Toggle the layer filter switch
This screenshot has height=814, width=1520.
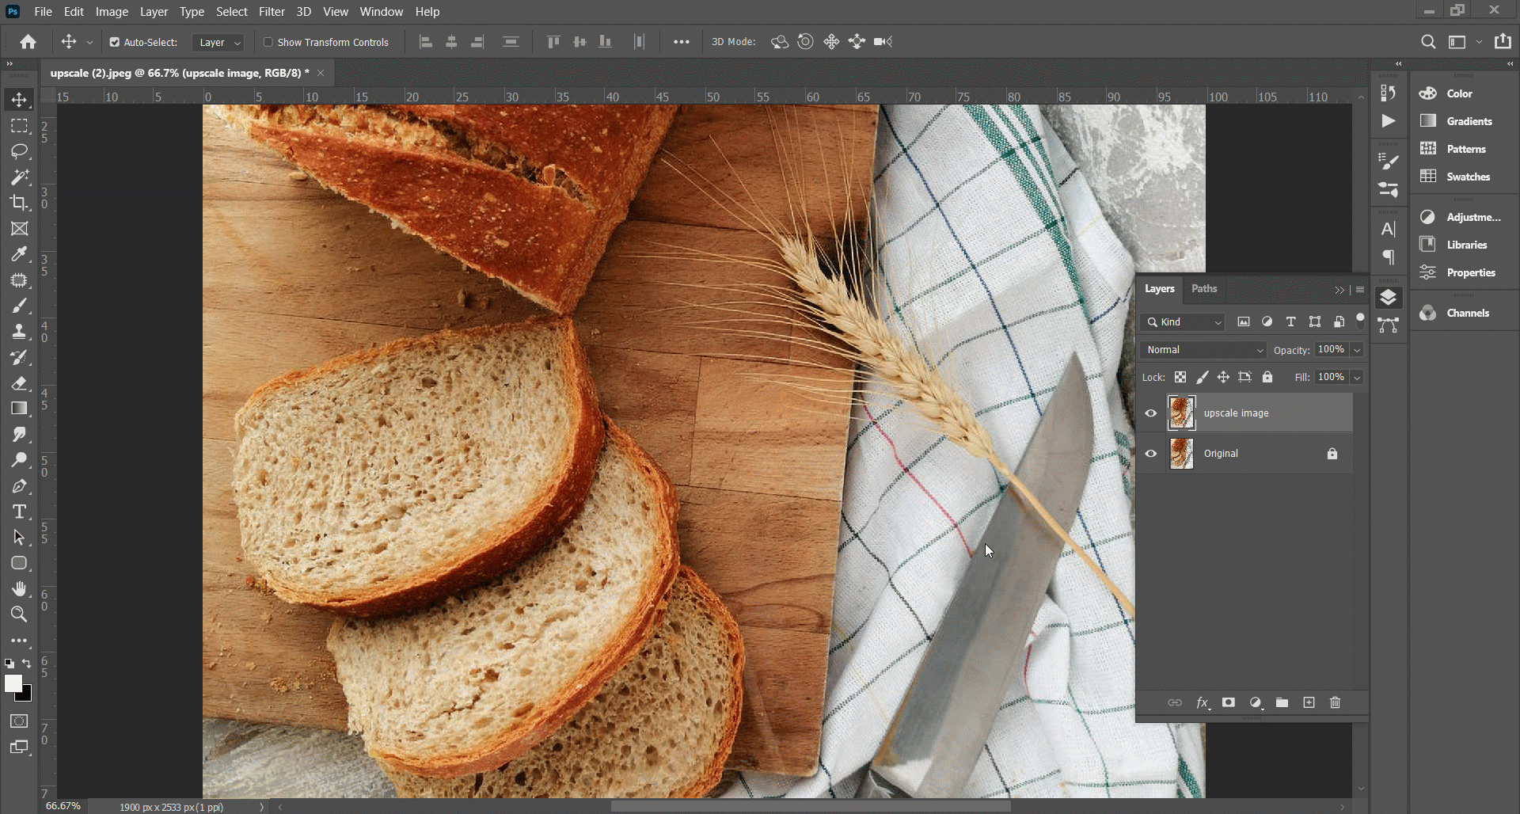coord(1360,320)
